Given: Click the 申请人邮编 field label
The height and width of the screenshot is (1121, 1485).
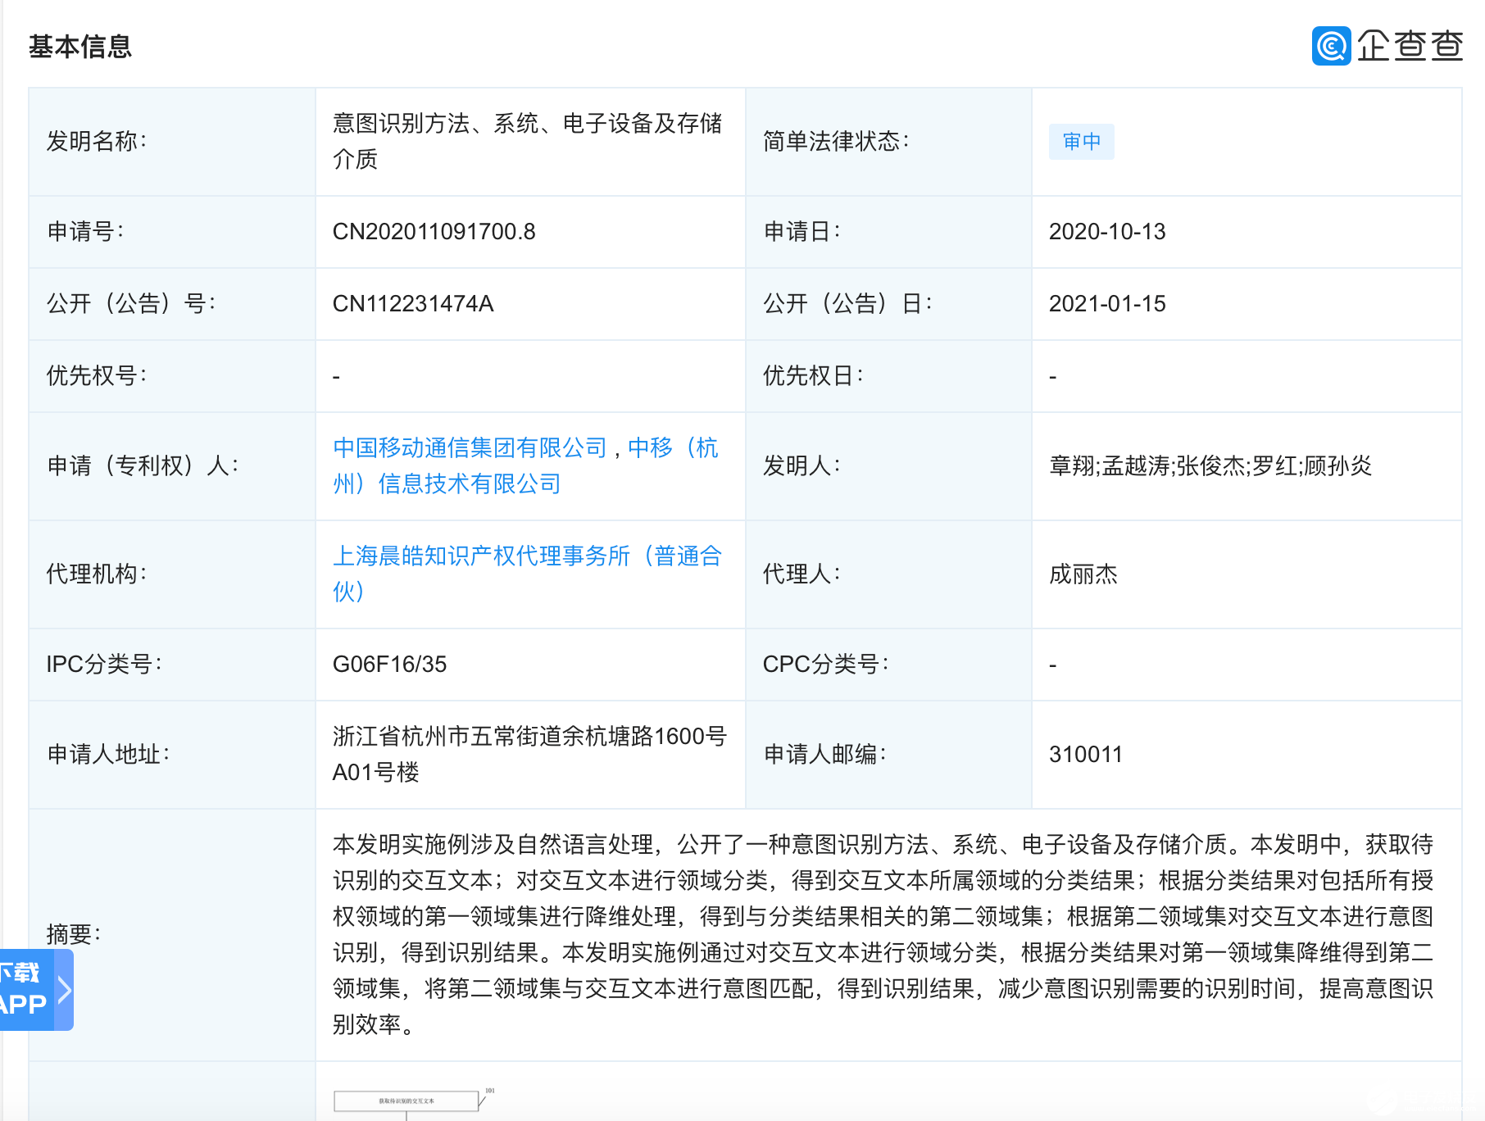Looking at the screenshot, I should coord(824,755).
